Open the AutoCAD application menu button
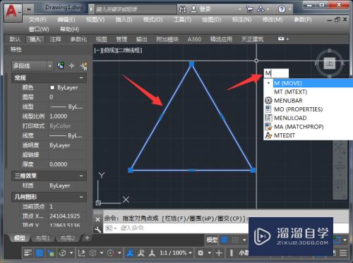Viewport: 353px width, 263px height. coord(13,13)
